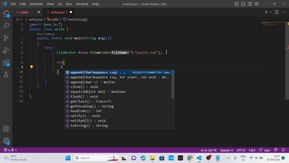This screenshot has height=163, width=289.
Task: Open the Manage gear settings icon
Action: coord(6,141)
